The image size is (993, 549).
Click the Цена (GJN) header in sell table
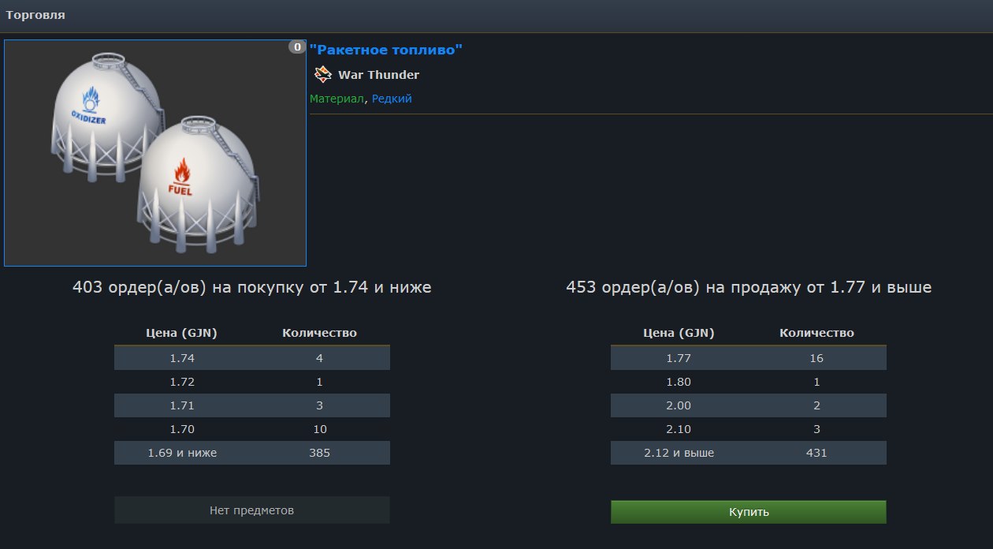click(x=679, y=333)
